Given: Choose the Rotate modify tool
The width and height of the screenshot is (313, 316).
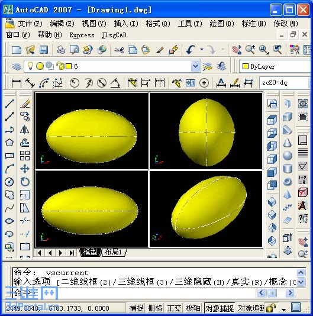Looking at the screenshot, I should 25,182.
